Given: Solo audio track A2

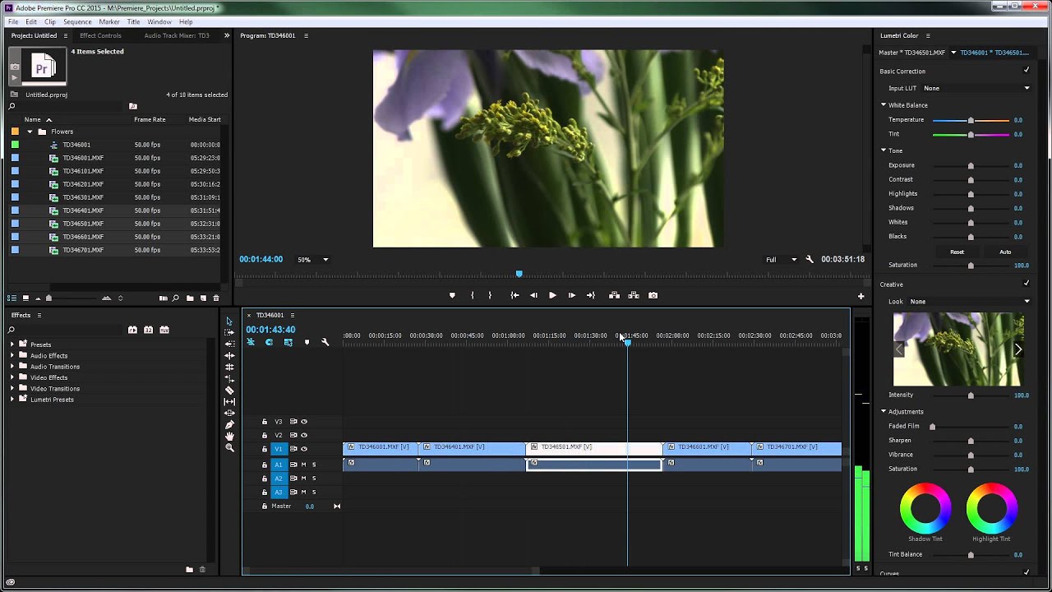Looking at the screenshot, I should click(313, 479).
